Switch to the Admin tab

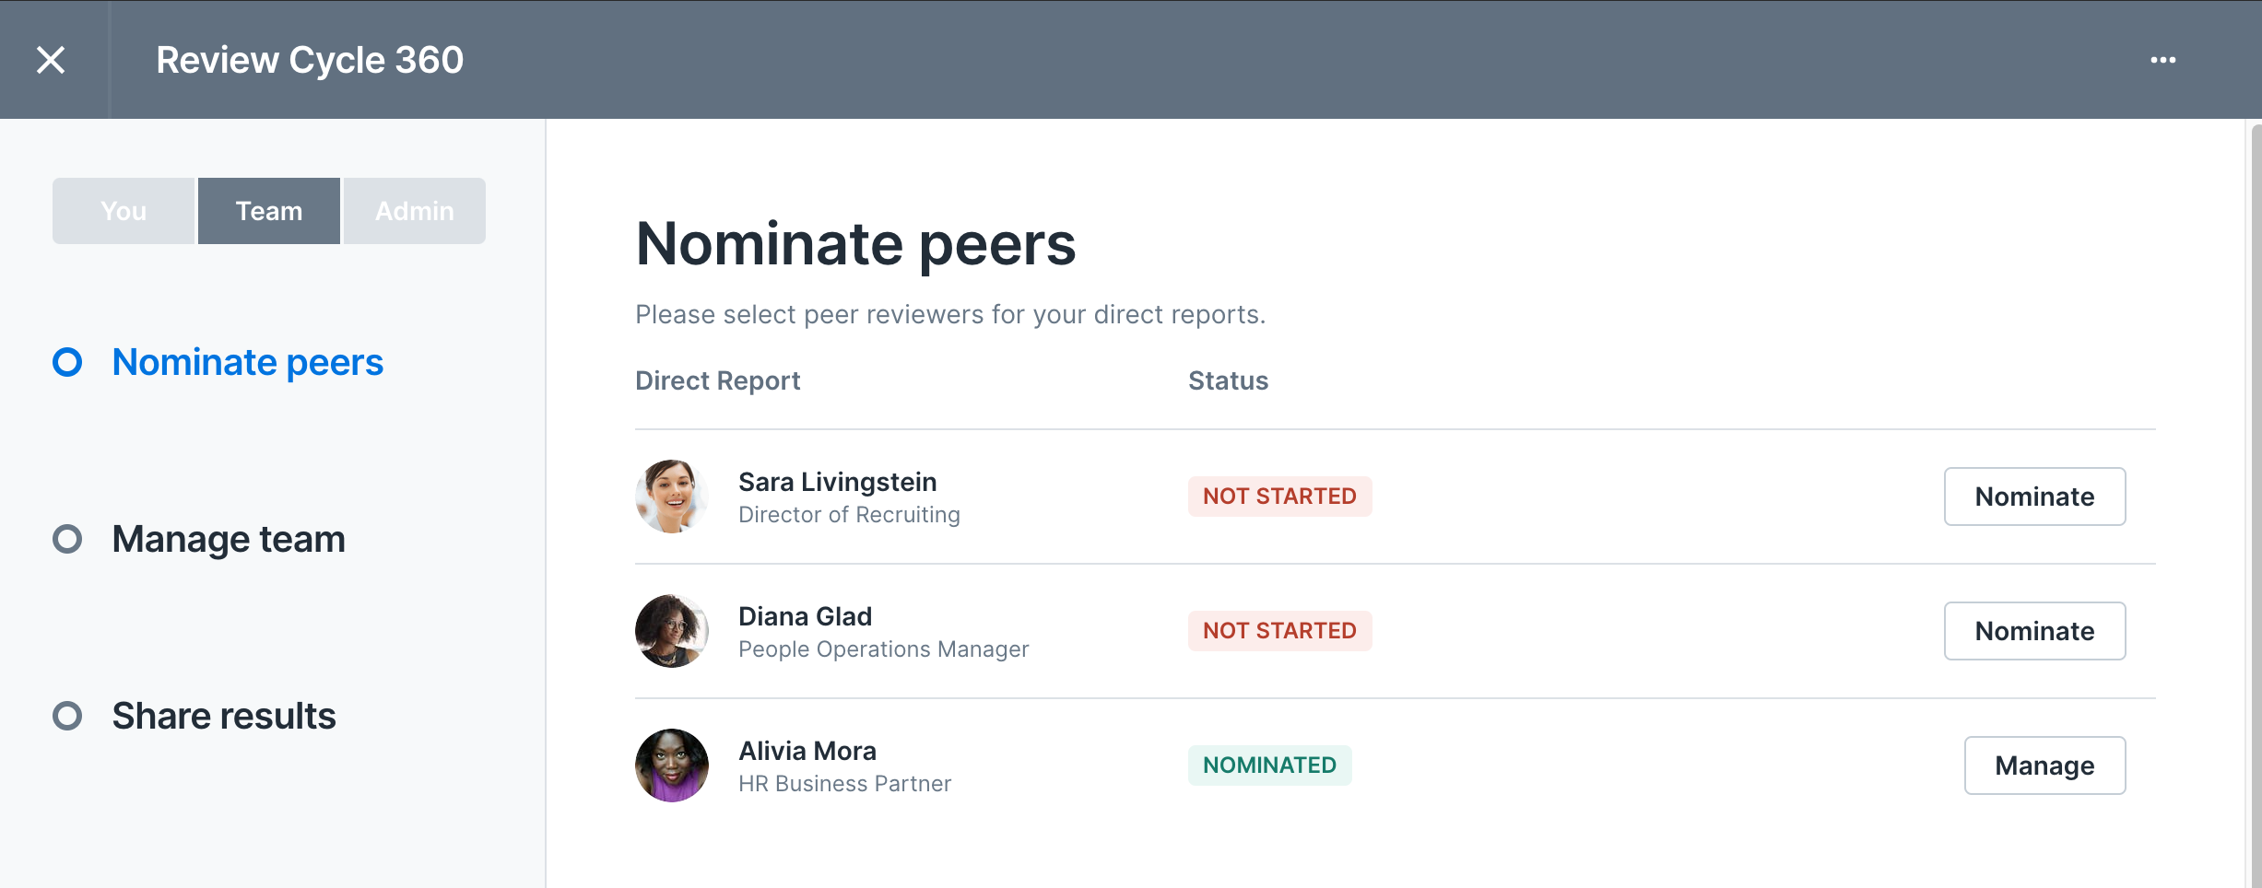[x=415, y=211]
